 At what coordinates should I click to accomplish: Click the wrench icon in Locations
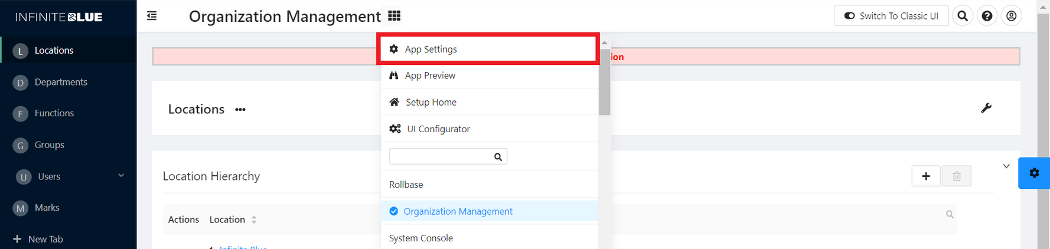986,108
